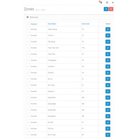Check the Trà Vinh row checkbox
This screenshot has width=138, height=138.
[x=28, y=35]
